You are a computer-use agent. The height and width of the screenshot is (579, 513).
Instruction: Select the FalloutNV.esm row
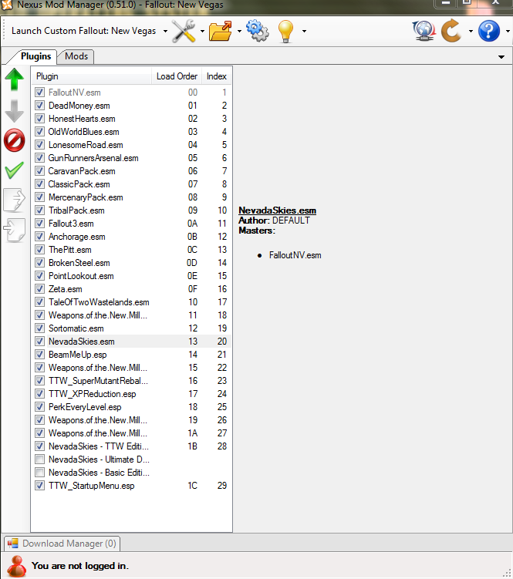[131, 93]
